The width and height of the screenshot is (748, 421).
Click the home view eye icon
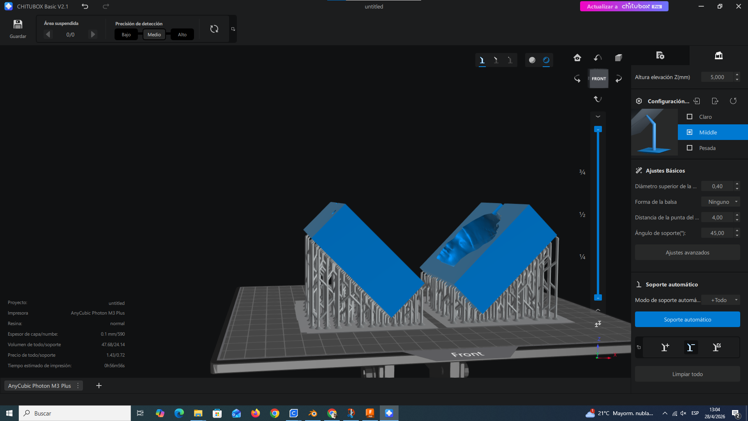(577, 58)
